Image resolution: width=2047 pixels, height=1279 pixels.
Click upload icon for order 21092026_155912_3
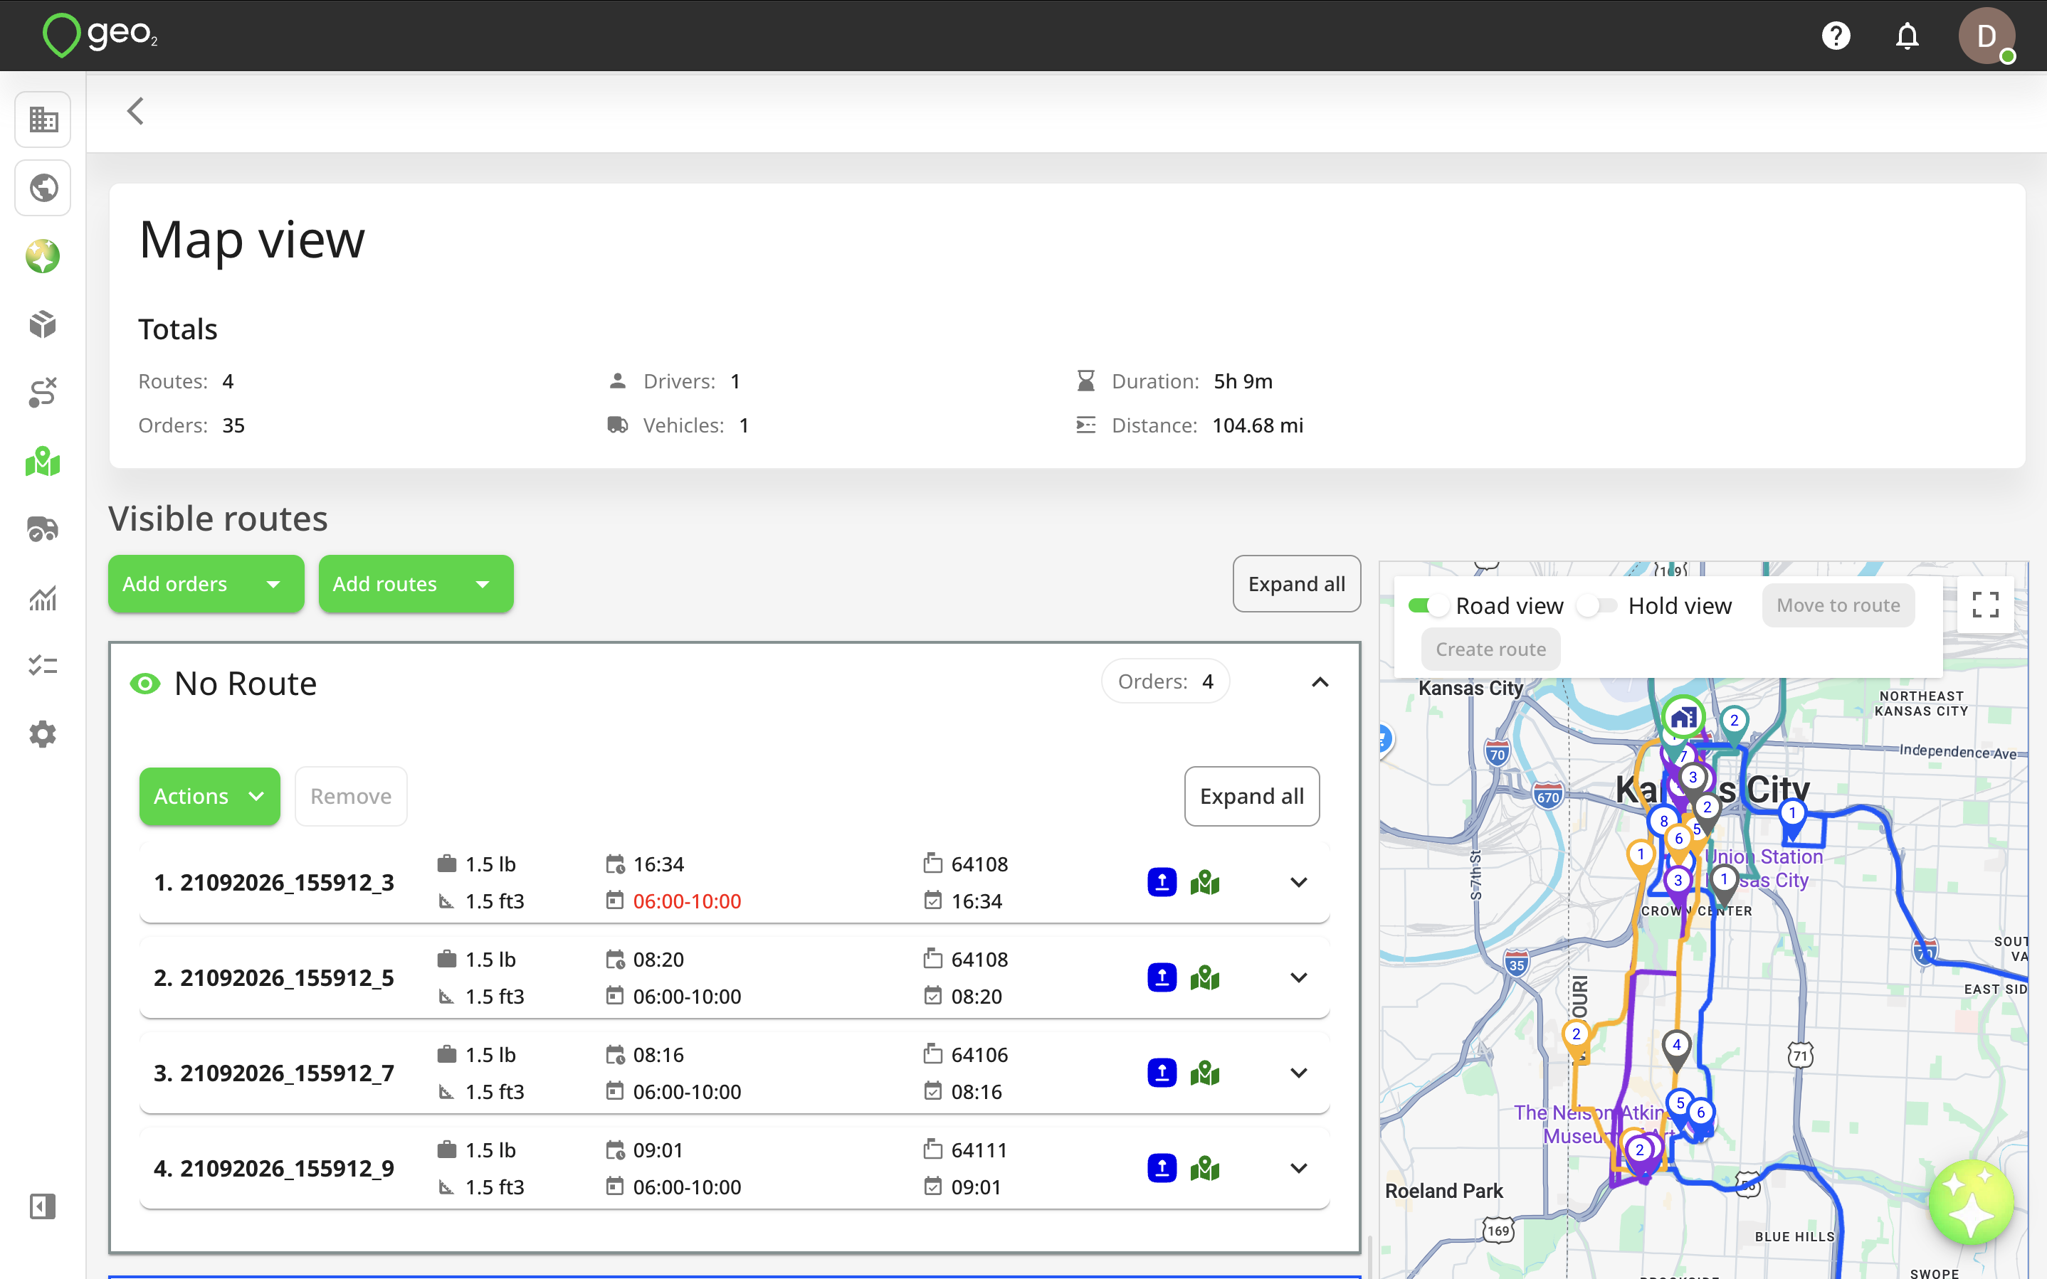(1162, 882)
